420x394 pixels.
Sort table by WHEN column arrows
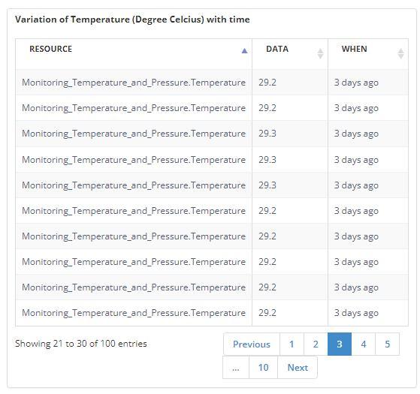point(400,53)
